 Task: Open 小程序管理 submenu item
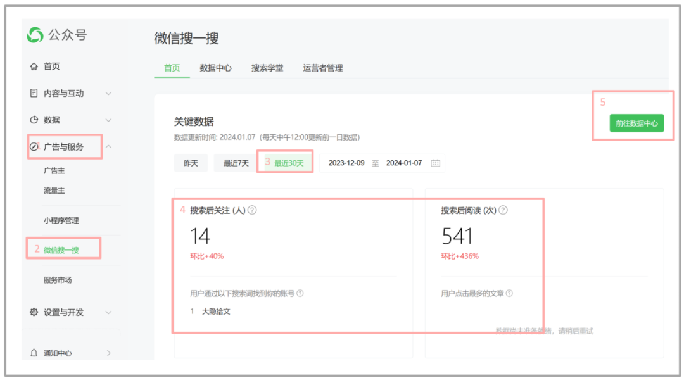click(61, 220)
